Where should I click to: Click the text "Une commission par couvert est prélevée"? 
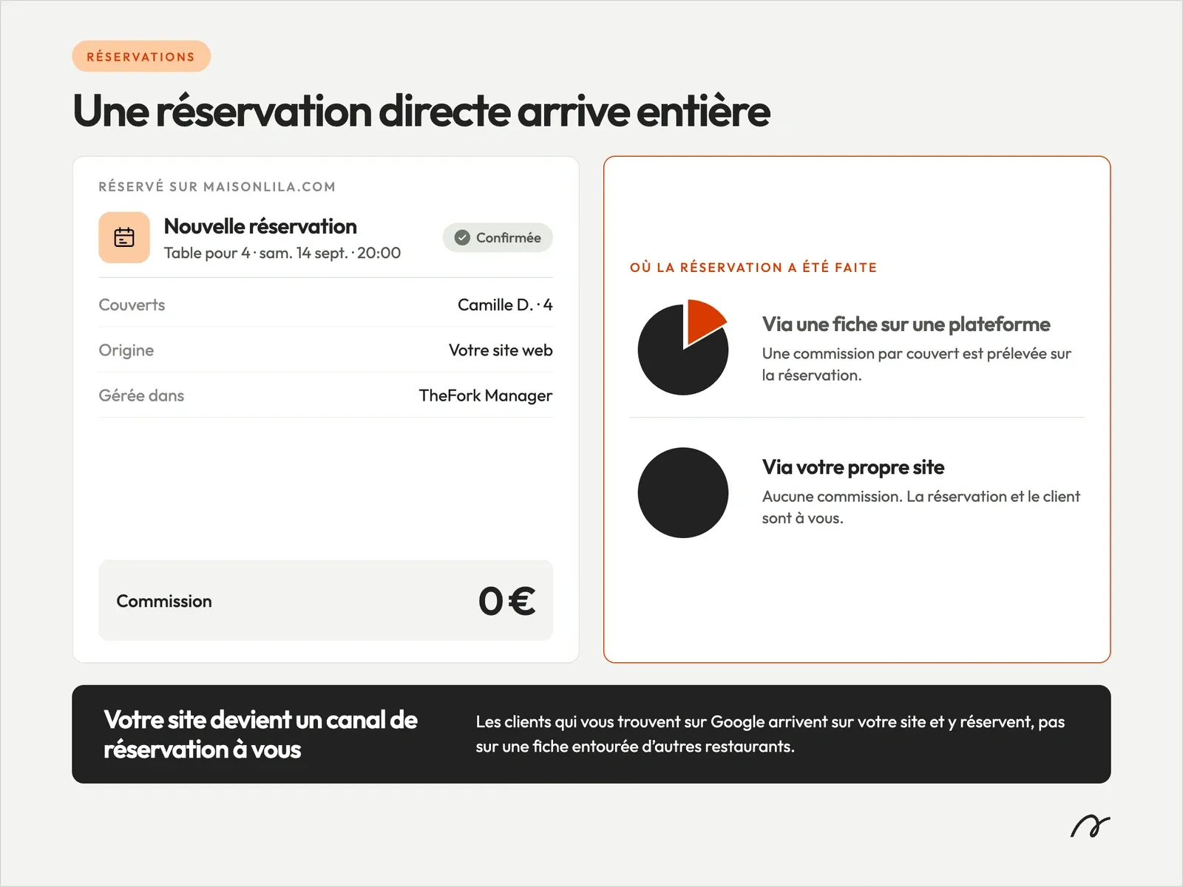click(904, 354)
